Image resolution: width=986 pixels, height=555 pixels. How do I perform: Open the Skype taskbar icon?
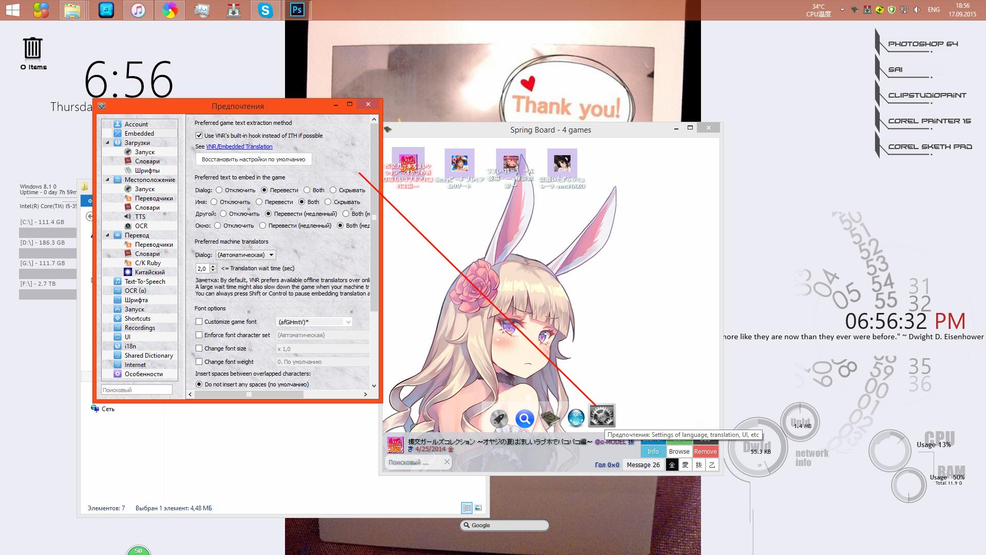coord(265,10)
